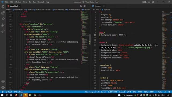This screenshot has height=97, width=172.
Task: Click the index.html minimap
Action: tap(85, 37)
